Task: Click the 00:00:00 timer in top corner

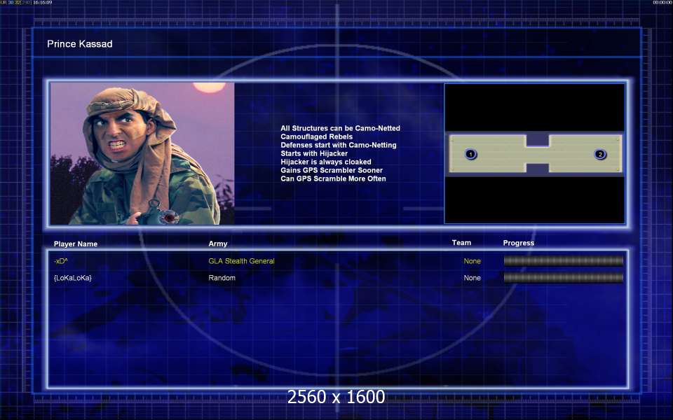Action: coord(662,3)
